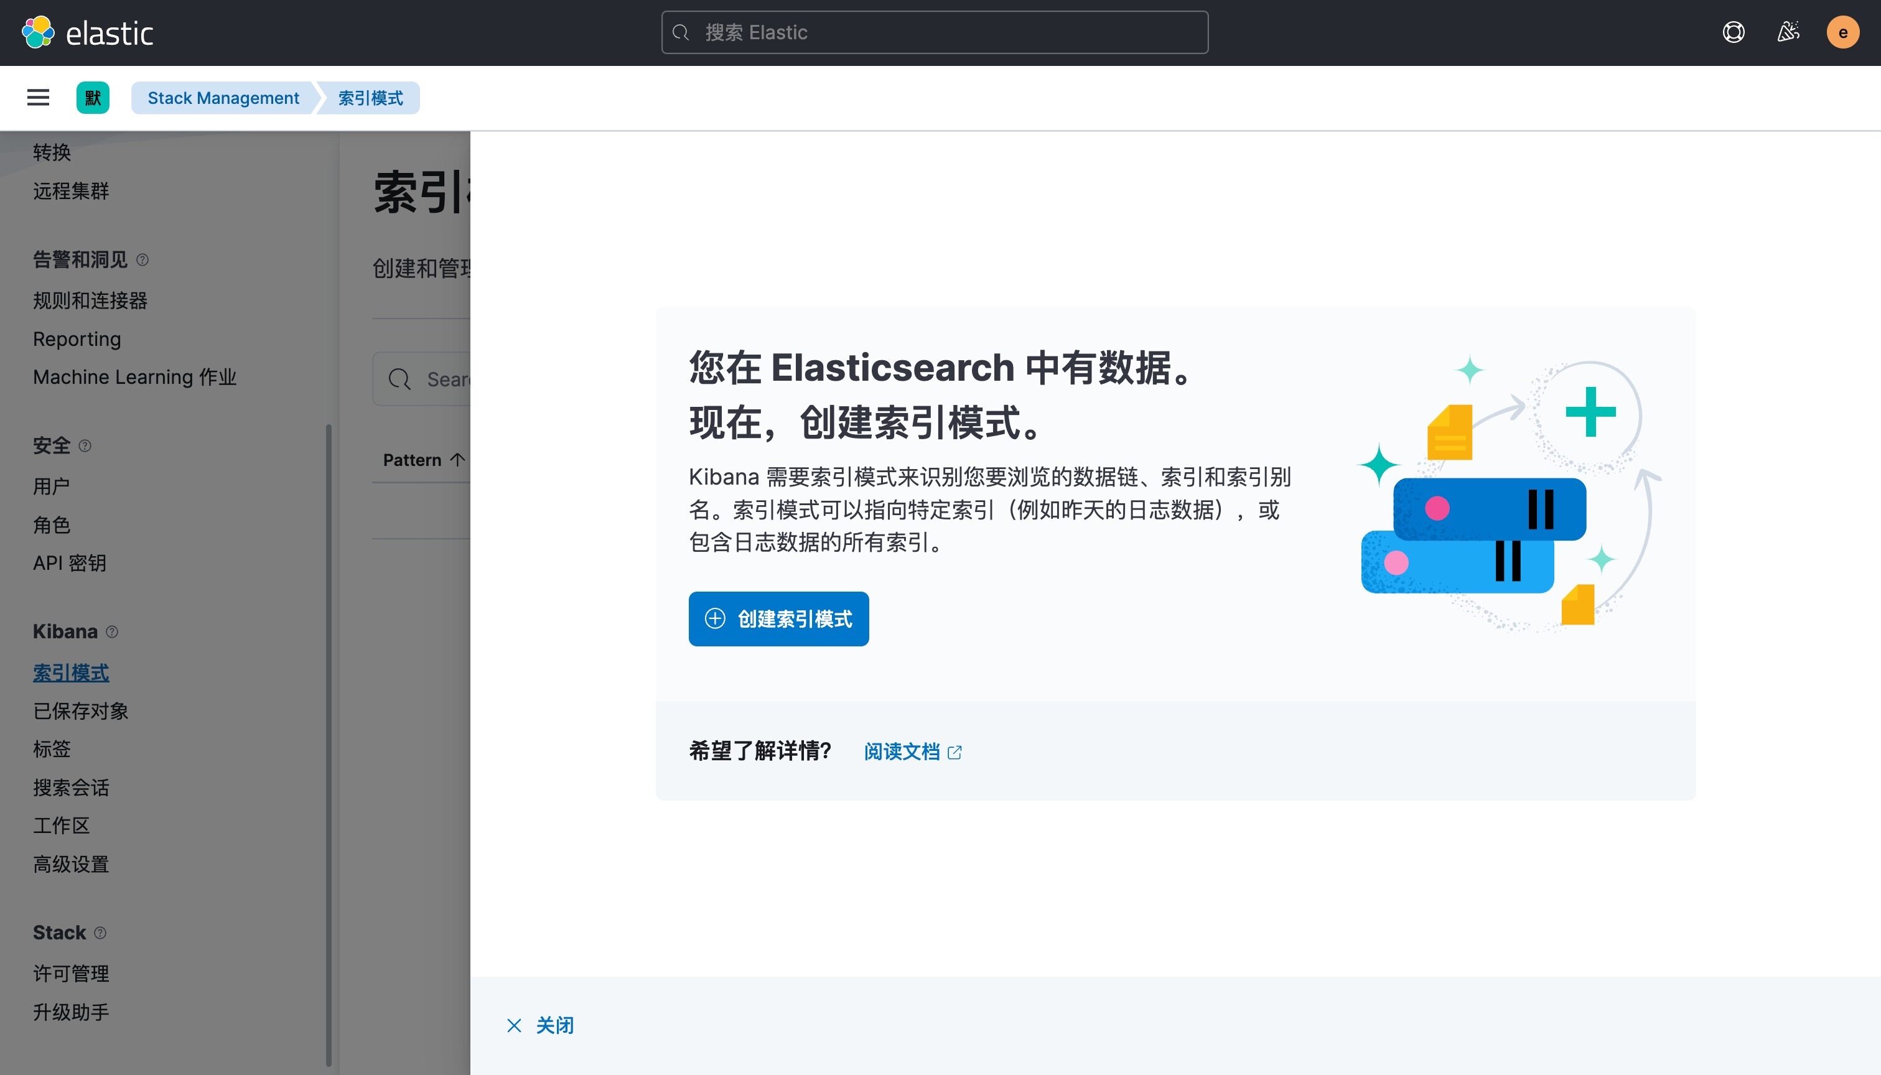Image resolution: width=1881 pixels, height=1075 pixels.
Task: Click help icon next to Kibana heading
Action: coord(112,632)
